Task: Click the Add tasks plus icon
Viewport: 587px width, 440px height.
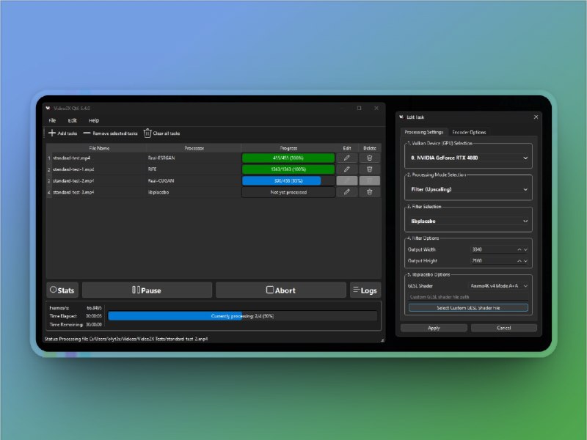Action: (x=52, y=133)
